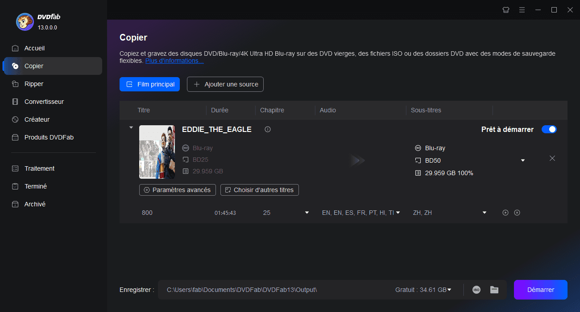Click the Film principal mode button
This screenshot has height=312, width=580.
(149, 84)
